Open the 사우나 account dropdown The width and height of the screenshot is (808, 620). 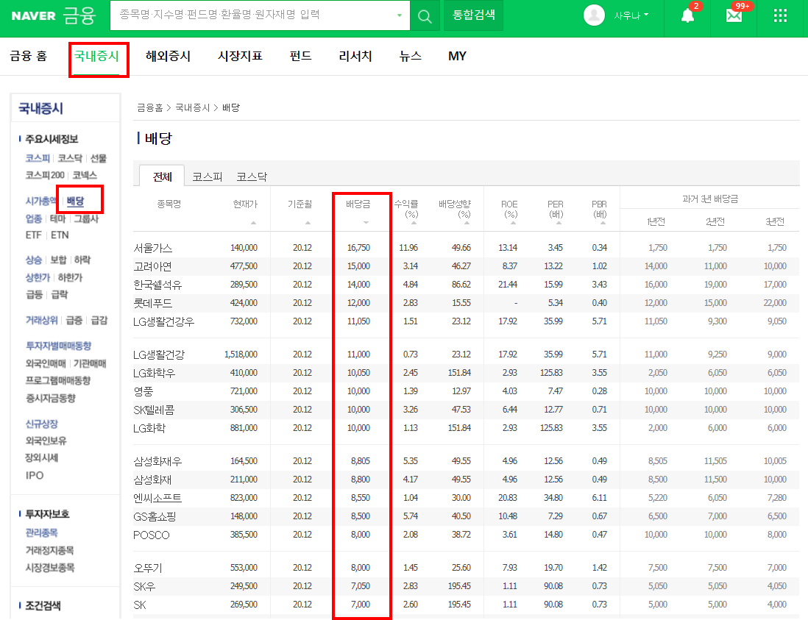[631, 15]
